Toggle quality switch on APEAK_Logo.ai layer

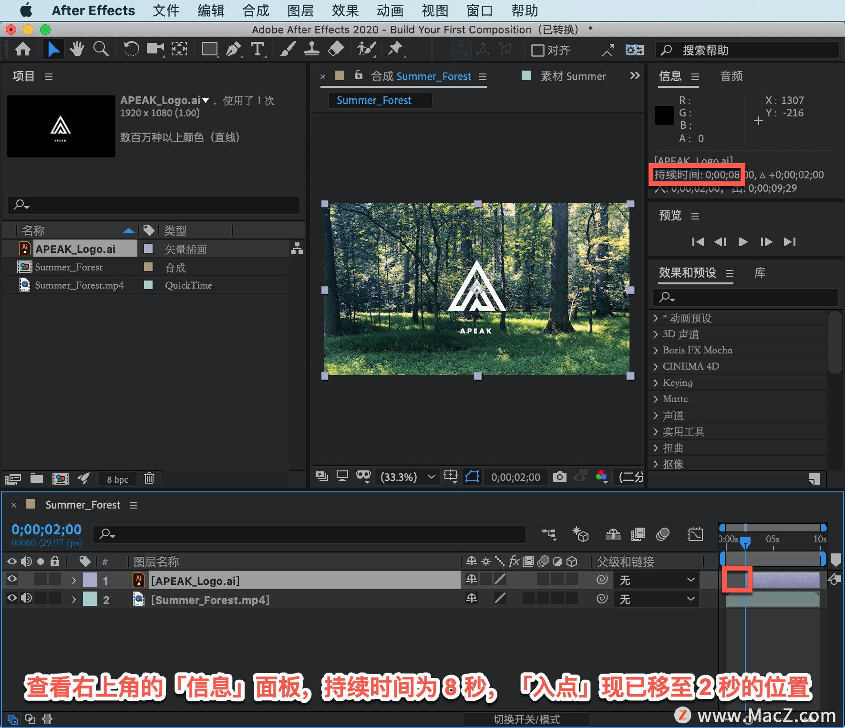click(x=500, y=579)
